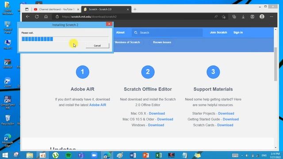Open File Explorer from taskbar

click(30, 155)
